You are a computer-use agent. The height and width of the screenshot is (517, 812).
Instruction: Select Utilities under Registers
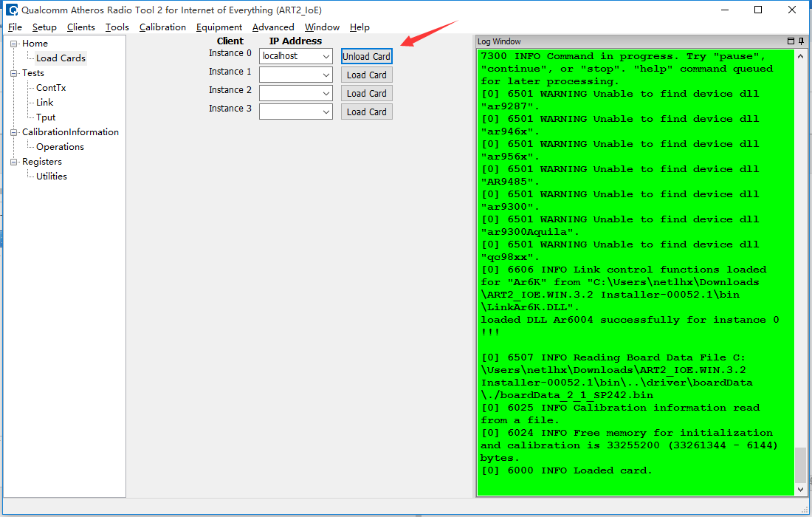tap(51, 176)
